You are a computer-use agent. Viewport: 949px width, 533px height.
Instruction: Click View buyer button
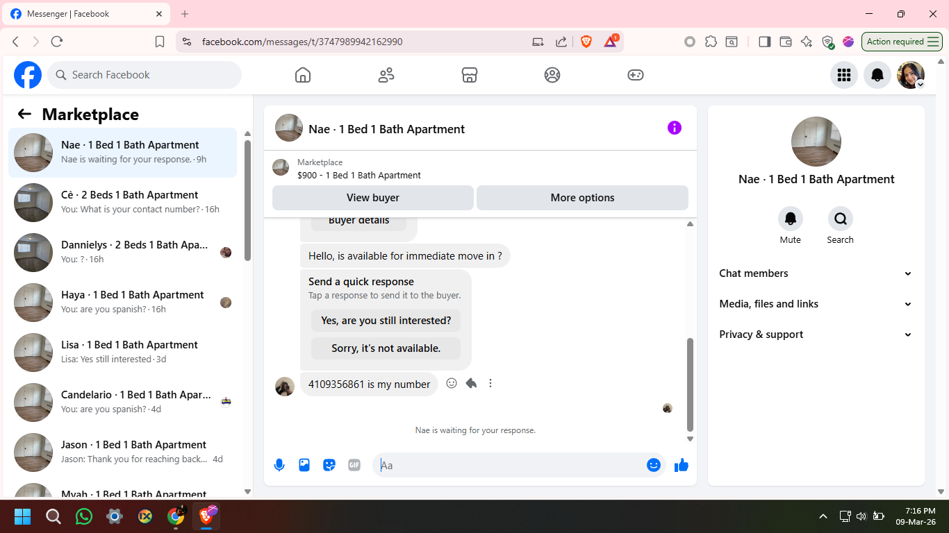coord(373,198)
